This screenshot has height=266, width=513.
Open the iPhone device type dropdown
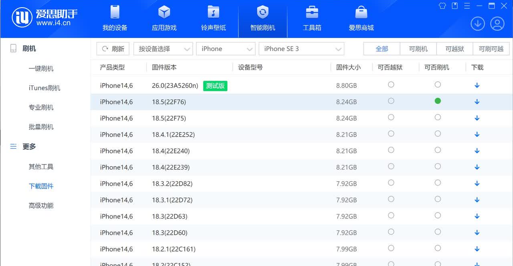point(226,49)
